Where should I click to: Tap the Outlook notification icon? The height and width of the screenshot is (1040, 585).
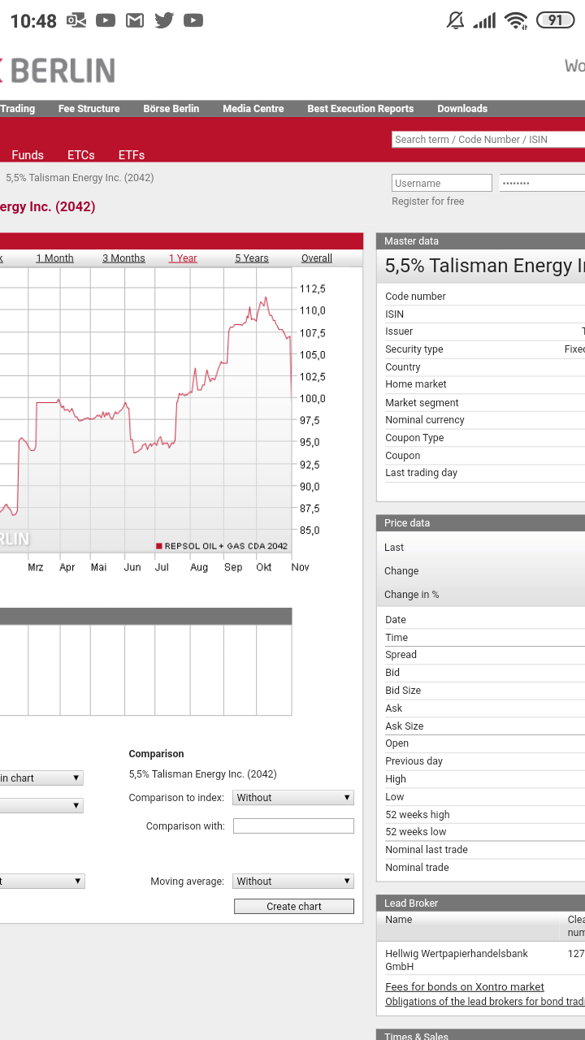click(x=76, y=20)
